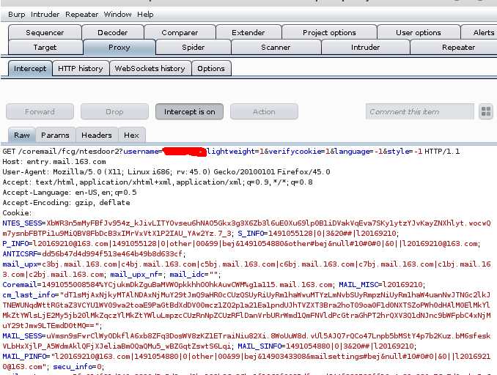Click the Drop button
Image resolution: width=497 pixels, height=375 pixels.
[x=114, y=112]
